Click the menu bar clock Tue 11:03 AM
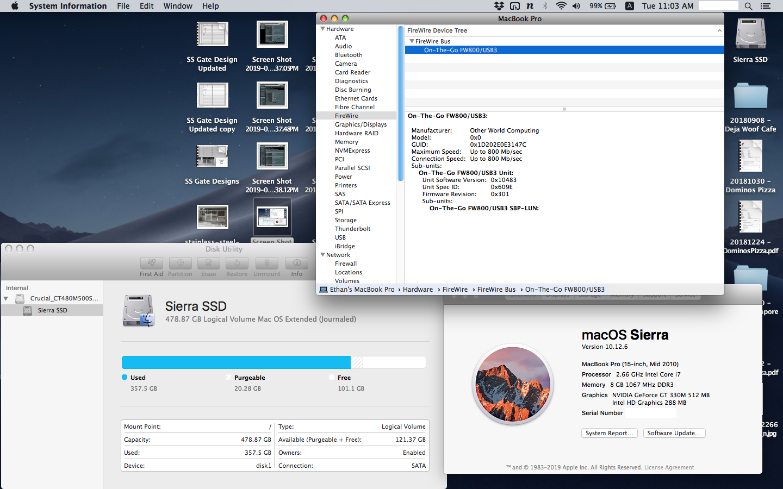 (668, 6)
